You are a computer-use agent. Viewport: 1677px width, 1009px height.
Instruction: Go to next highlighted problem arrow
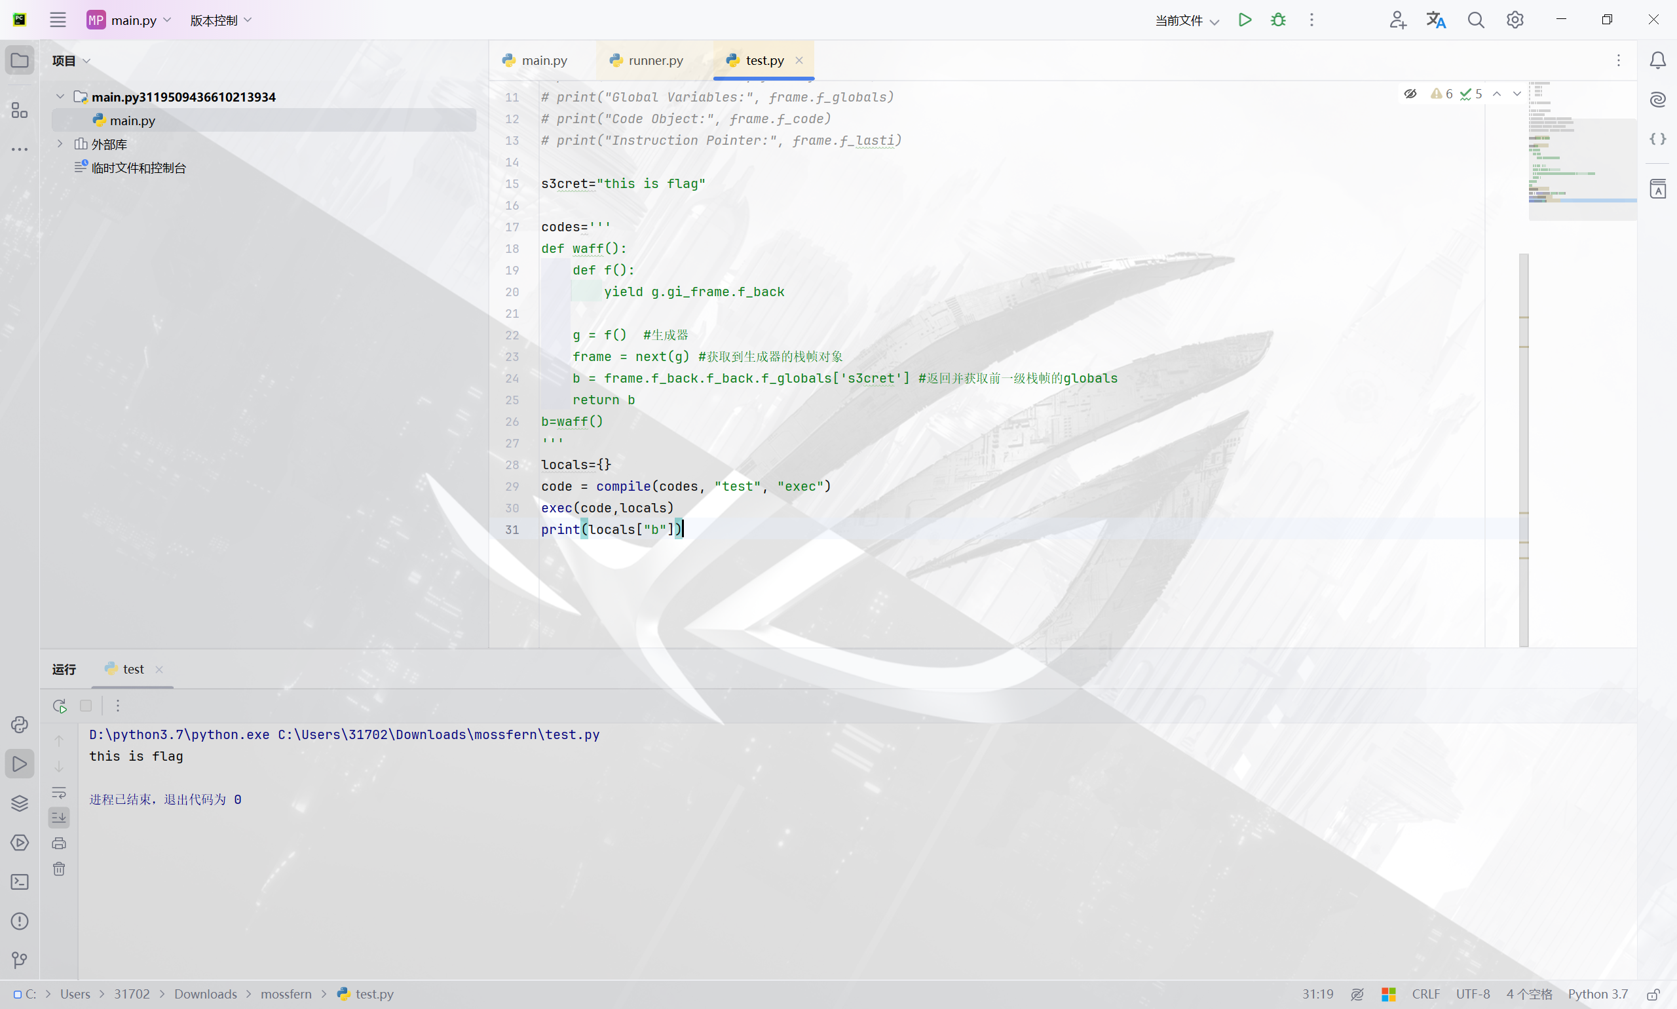(1517, 94)
